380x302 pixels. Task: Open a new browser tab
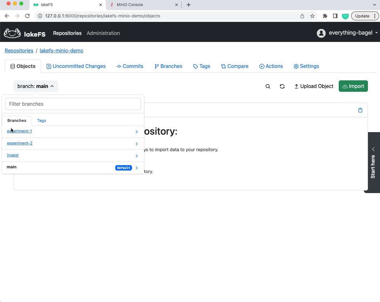(x=189, y=5)
